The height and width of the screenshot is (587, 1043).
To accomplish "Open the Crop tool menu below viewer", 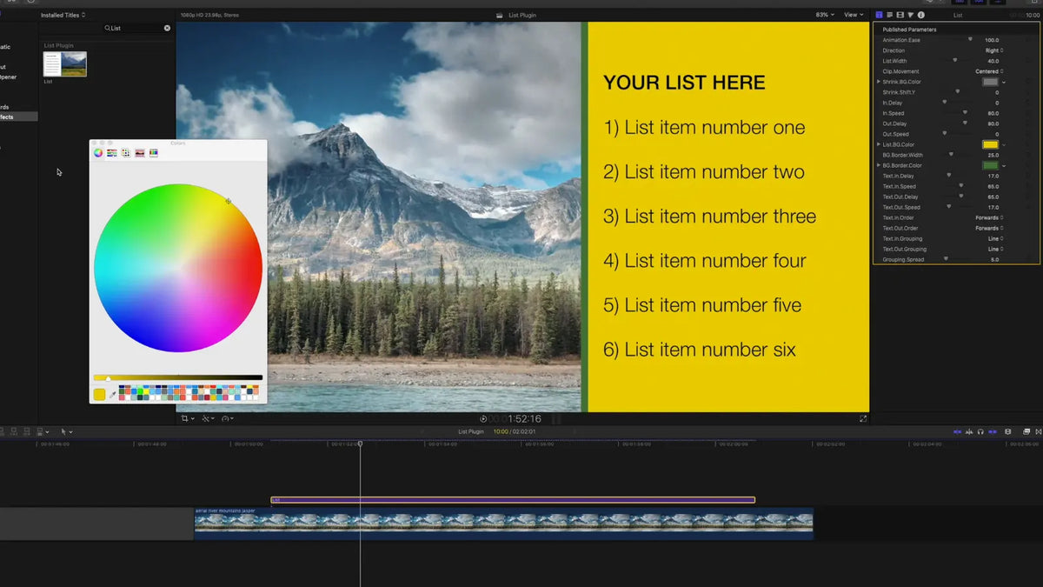I will pos(187,418).
